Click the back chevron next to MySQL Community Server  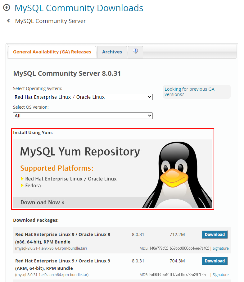pyautogui.click(x=8, y=21)
